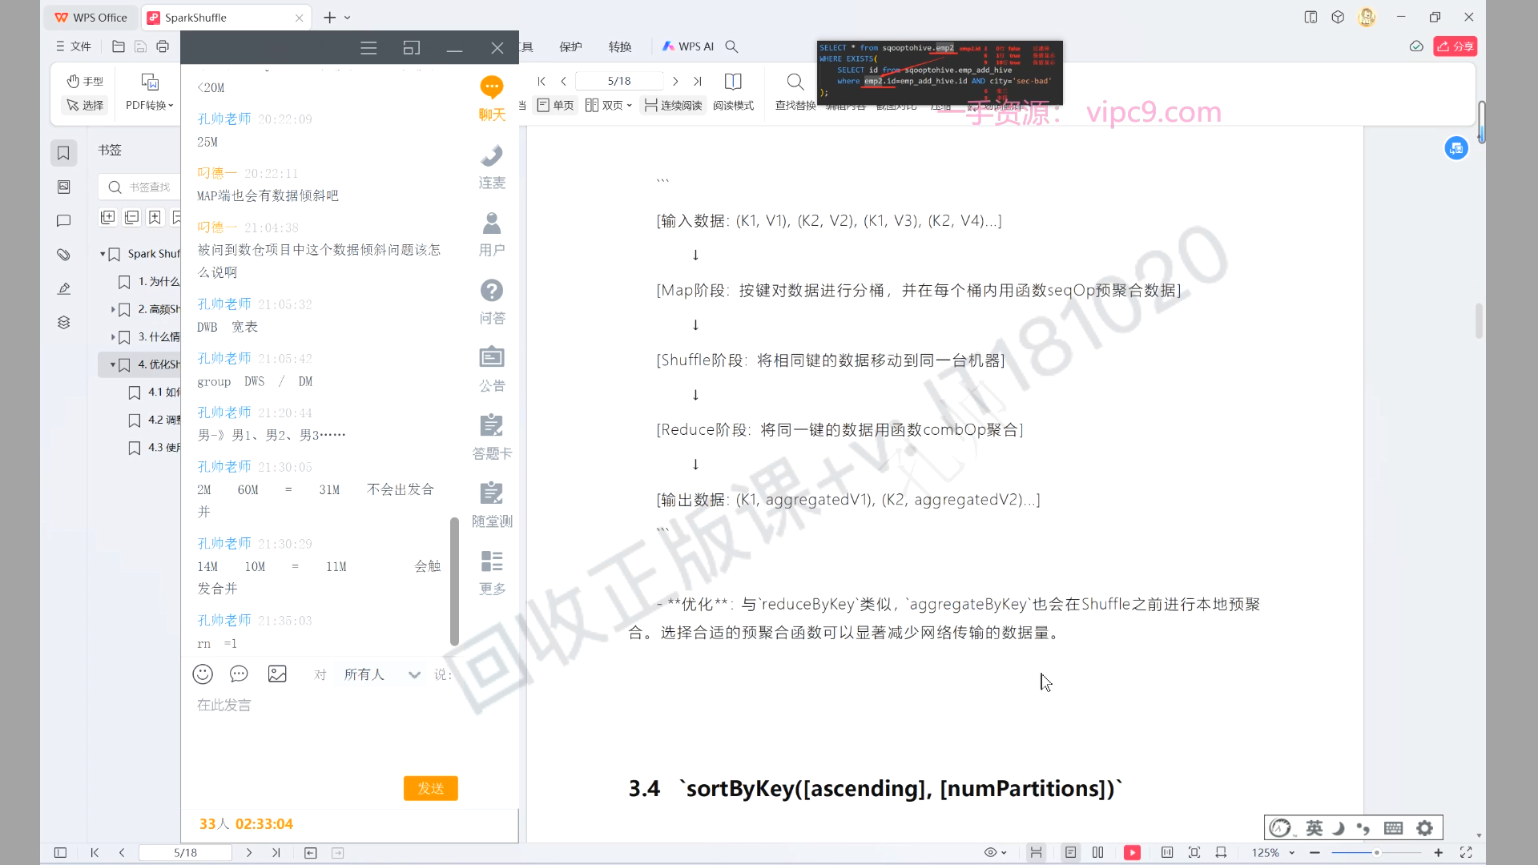The height and width of the screenshot is (865, 1538).
Task: Toggle the bookmark sidebar panel icon
Action: click(64, 153)
